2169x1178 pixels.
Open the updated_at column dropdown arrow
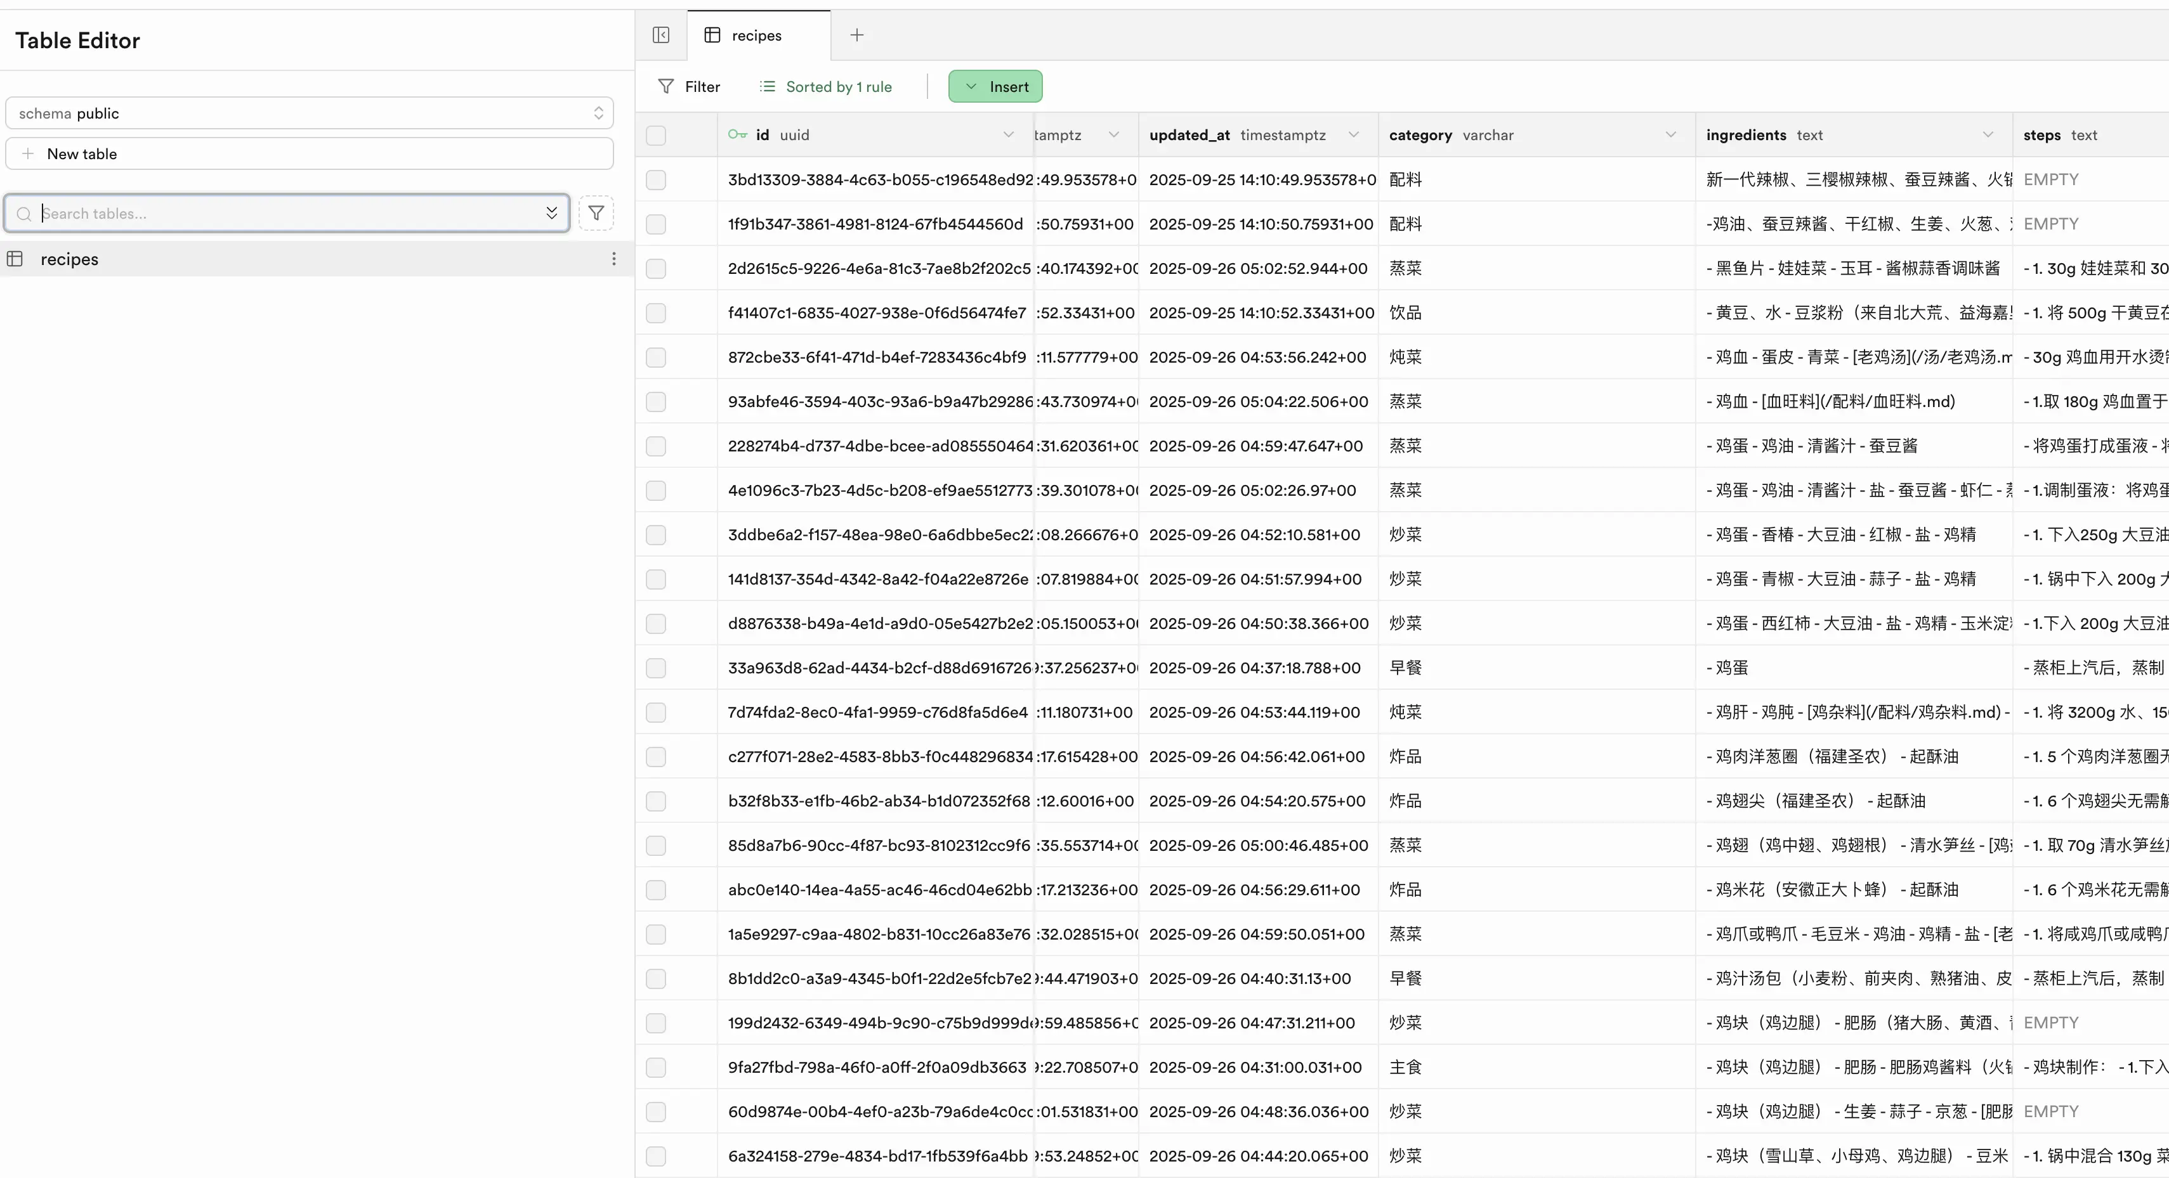1353,134
